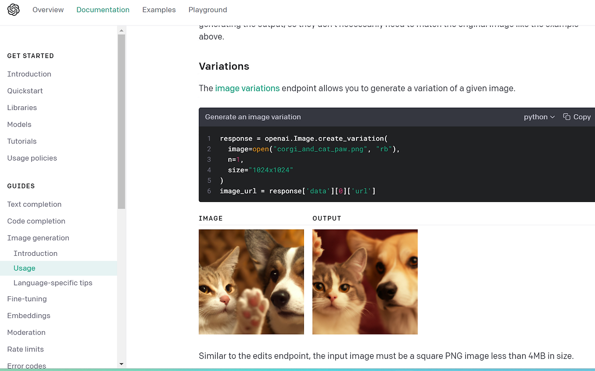Screen dimensions: 595x371
Task: Click the copy icon in code block header
Action: [567, 117]
